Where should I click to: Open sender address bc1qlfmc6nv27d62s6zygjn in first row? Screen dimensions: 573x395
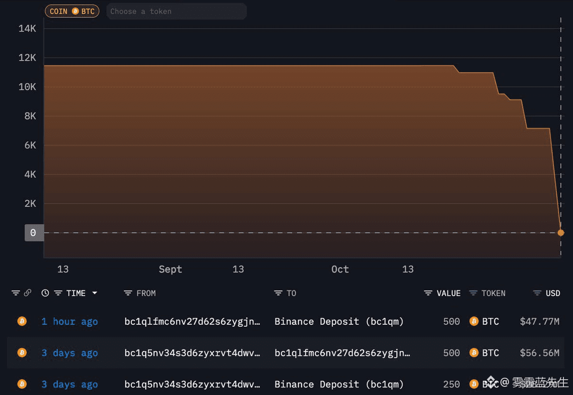[192, 321]
